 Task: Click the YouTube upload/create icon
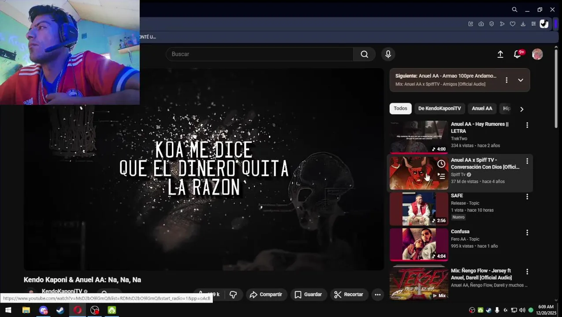tap(500, 54)
